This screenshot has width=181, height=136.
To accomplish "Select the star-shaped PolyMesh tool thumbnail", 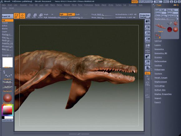I will point(175,23).
